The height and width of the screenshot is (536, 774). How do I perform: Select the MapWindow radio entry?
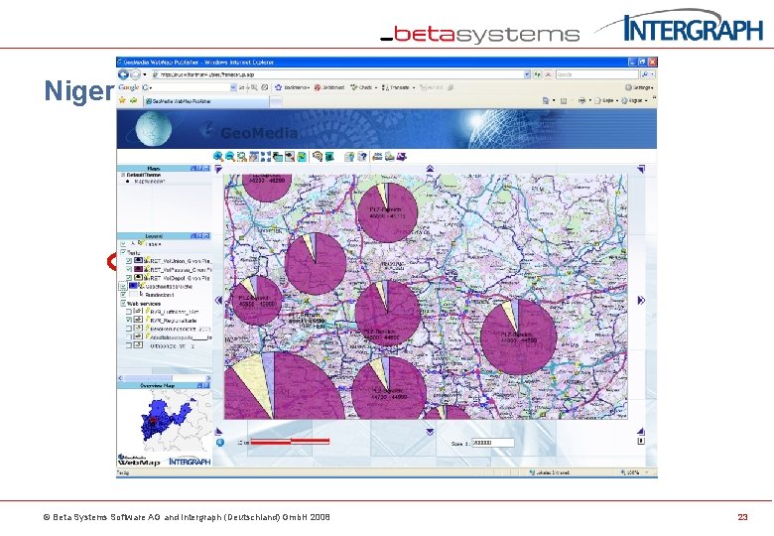(128, 181)
